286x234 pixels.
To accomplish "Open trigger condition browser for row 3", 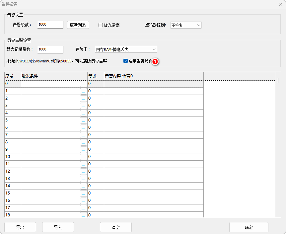I will pyautogui.click(x=83, y=106).
